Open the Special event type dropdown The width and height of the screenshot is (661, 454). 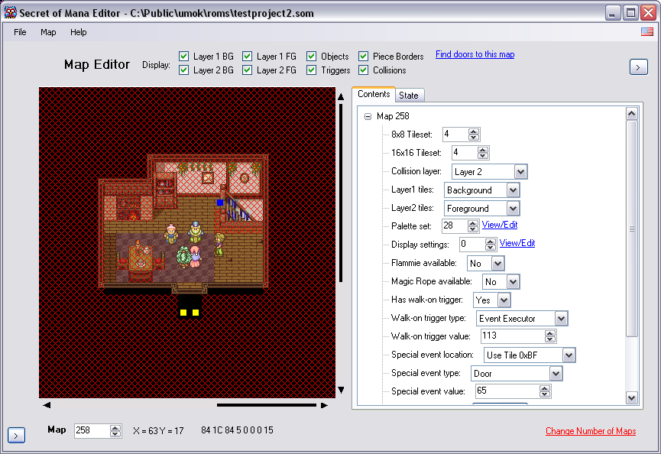pos(556,374)
